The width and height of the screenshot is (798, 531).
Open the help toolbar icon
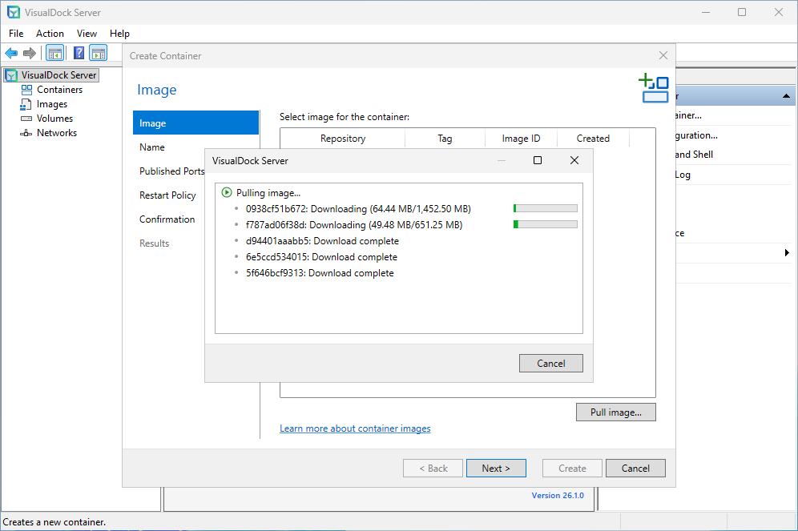coord(79,53)
